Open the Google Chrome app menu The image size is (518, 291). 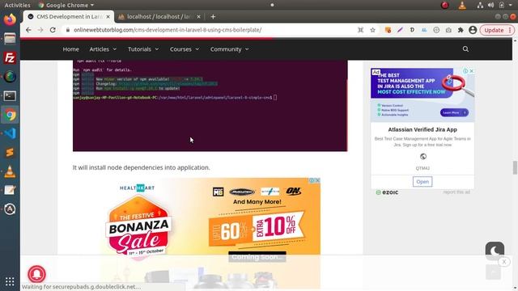tap(66, 5)
